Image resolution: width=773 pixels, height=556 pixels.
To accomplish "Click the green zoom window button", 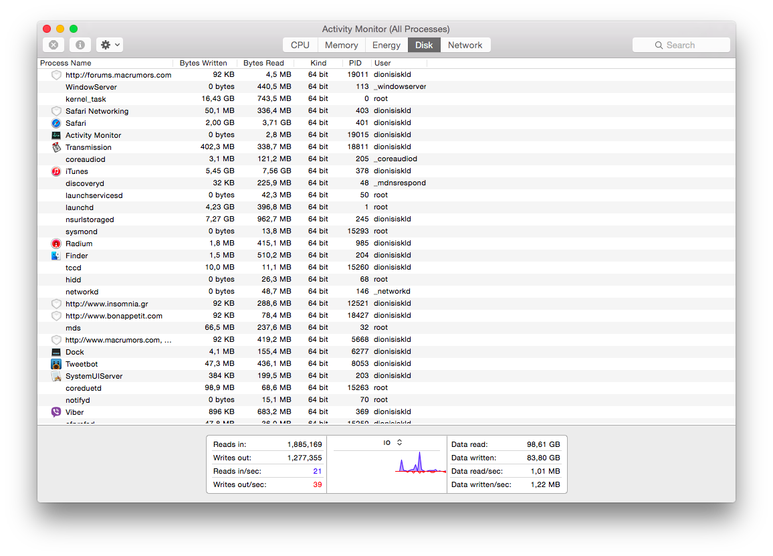I will pyautogui.click(x=74, y=29).
